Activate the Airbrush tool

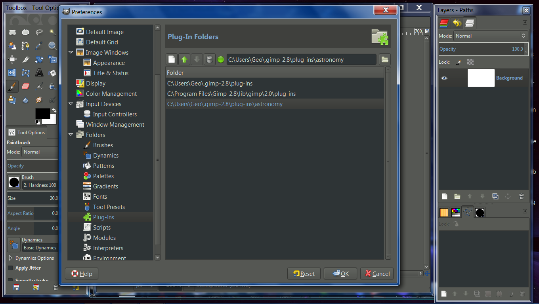[39, 86]
